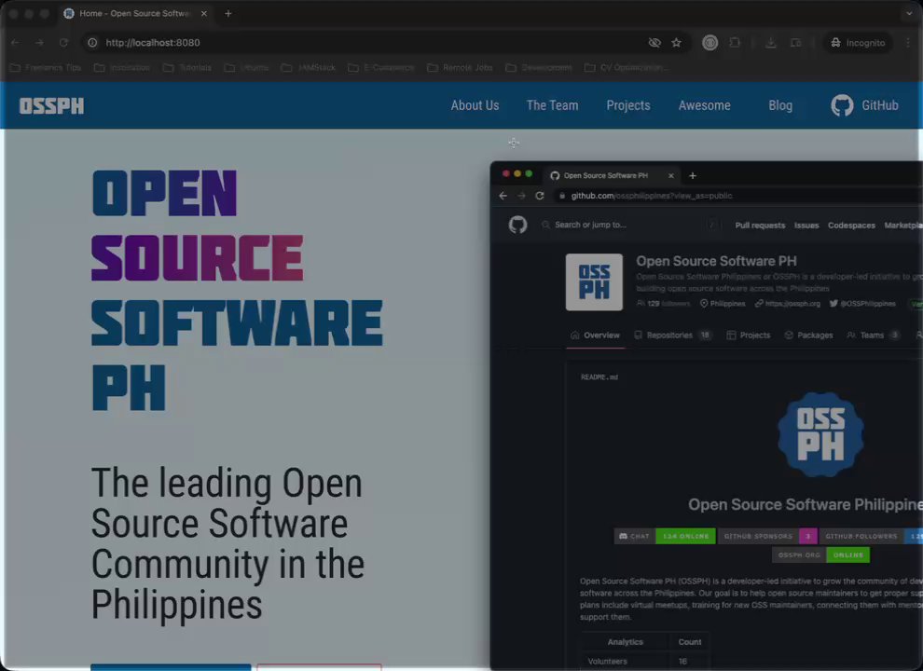Click the back arrow in the GitHub window
This screenshot has height=671, width=923.
click(503, 196)
